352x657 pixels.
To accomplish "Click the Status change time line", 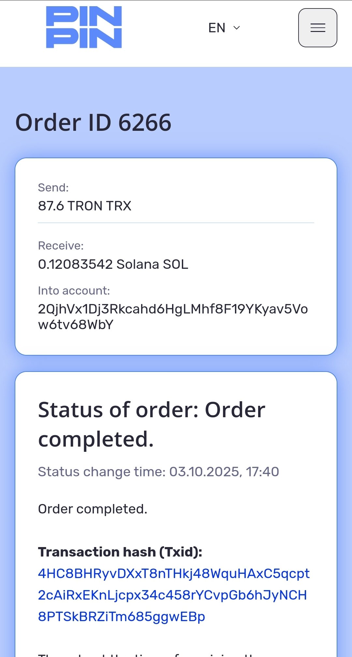I will [158, 472].
